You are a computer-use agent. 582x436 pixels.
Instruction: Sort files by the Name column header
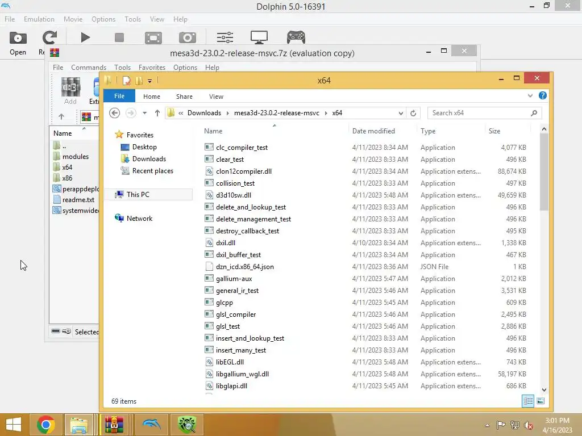pyautogui.click(x=213, y=131)
